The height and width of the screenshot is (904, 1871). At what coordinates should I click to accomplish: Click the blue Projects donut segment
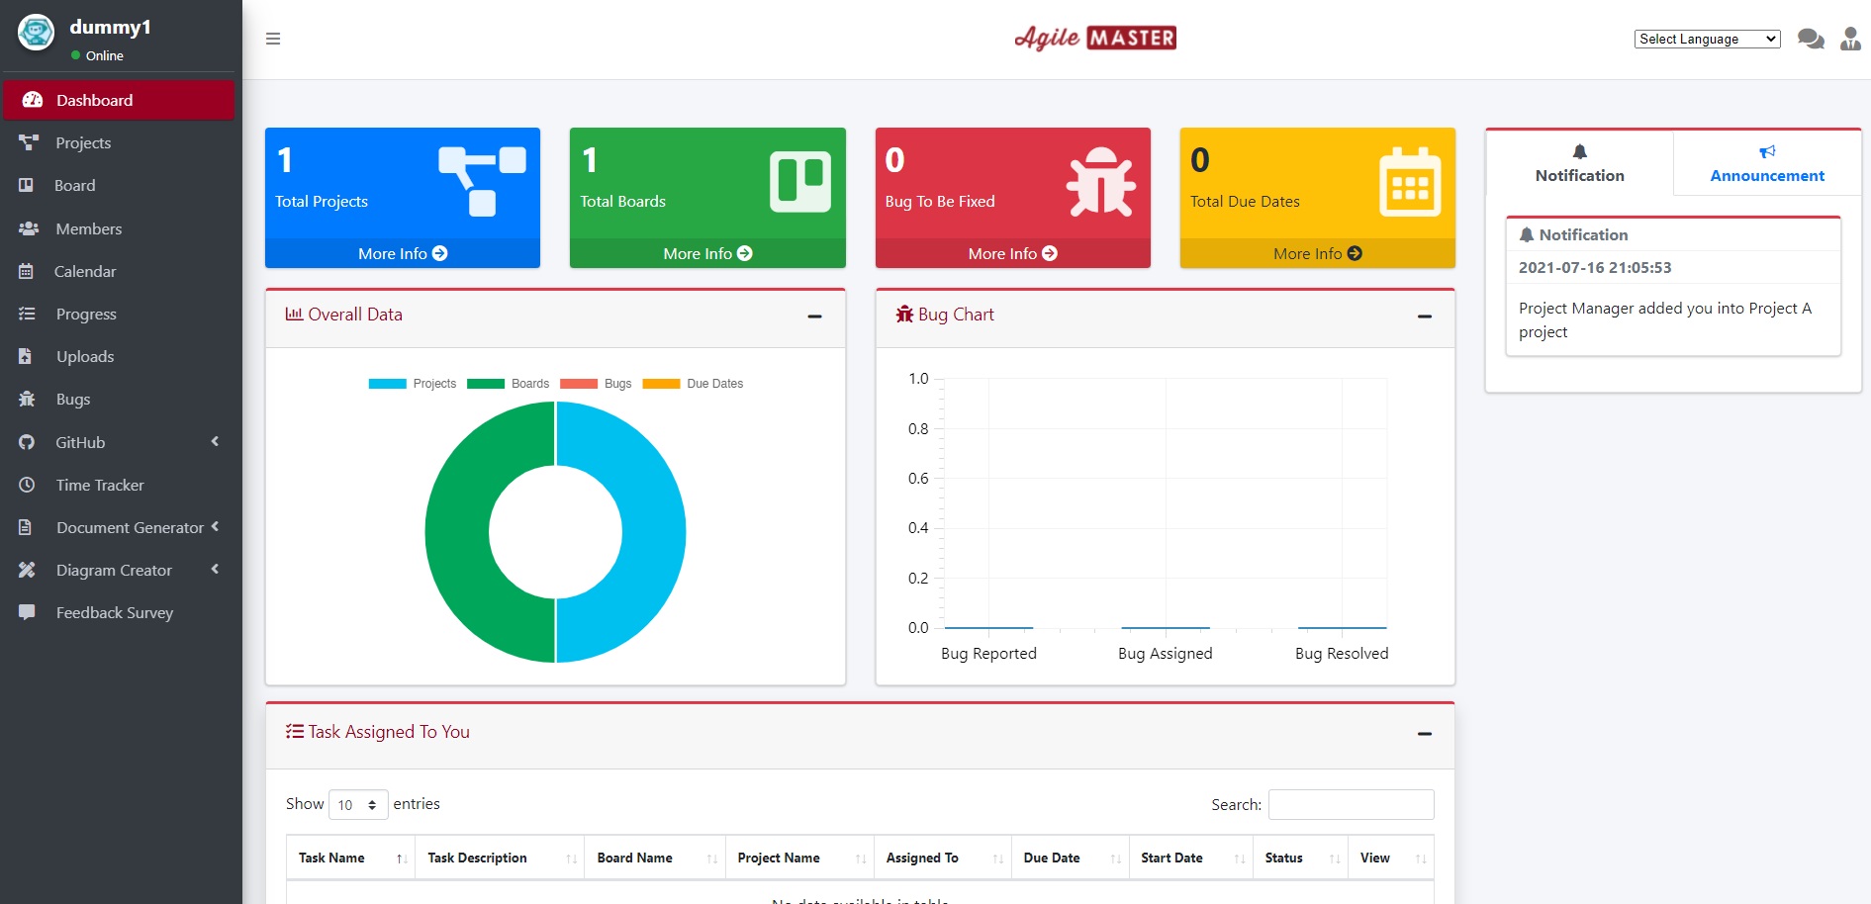coord(653,532)
